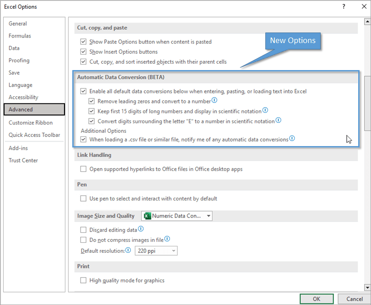Click info icon next to Default resolution label
371x305 pixels.
click(x=128, y=251)
